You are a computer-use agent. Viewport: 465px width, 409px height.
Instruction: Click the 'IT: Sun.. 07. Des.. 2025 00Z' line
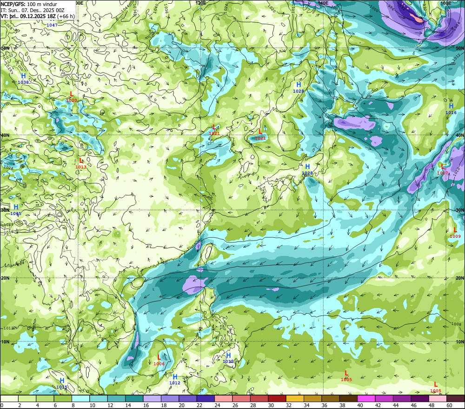pos(33,10)
